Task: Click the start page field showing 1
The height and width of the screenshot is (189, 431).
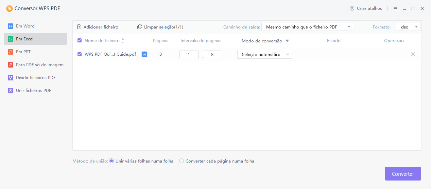Action: (189, 54)
